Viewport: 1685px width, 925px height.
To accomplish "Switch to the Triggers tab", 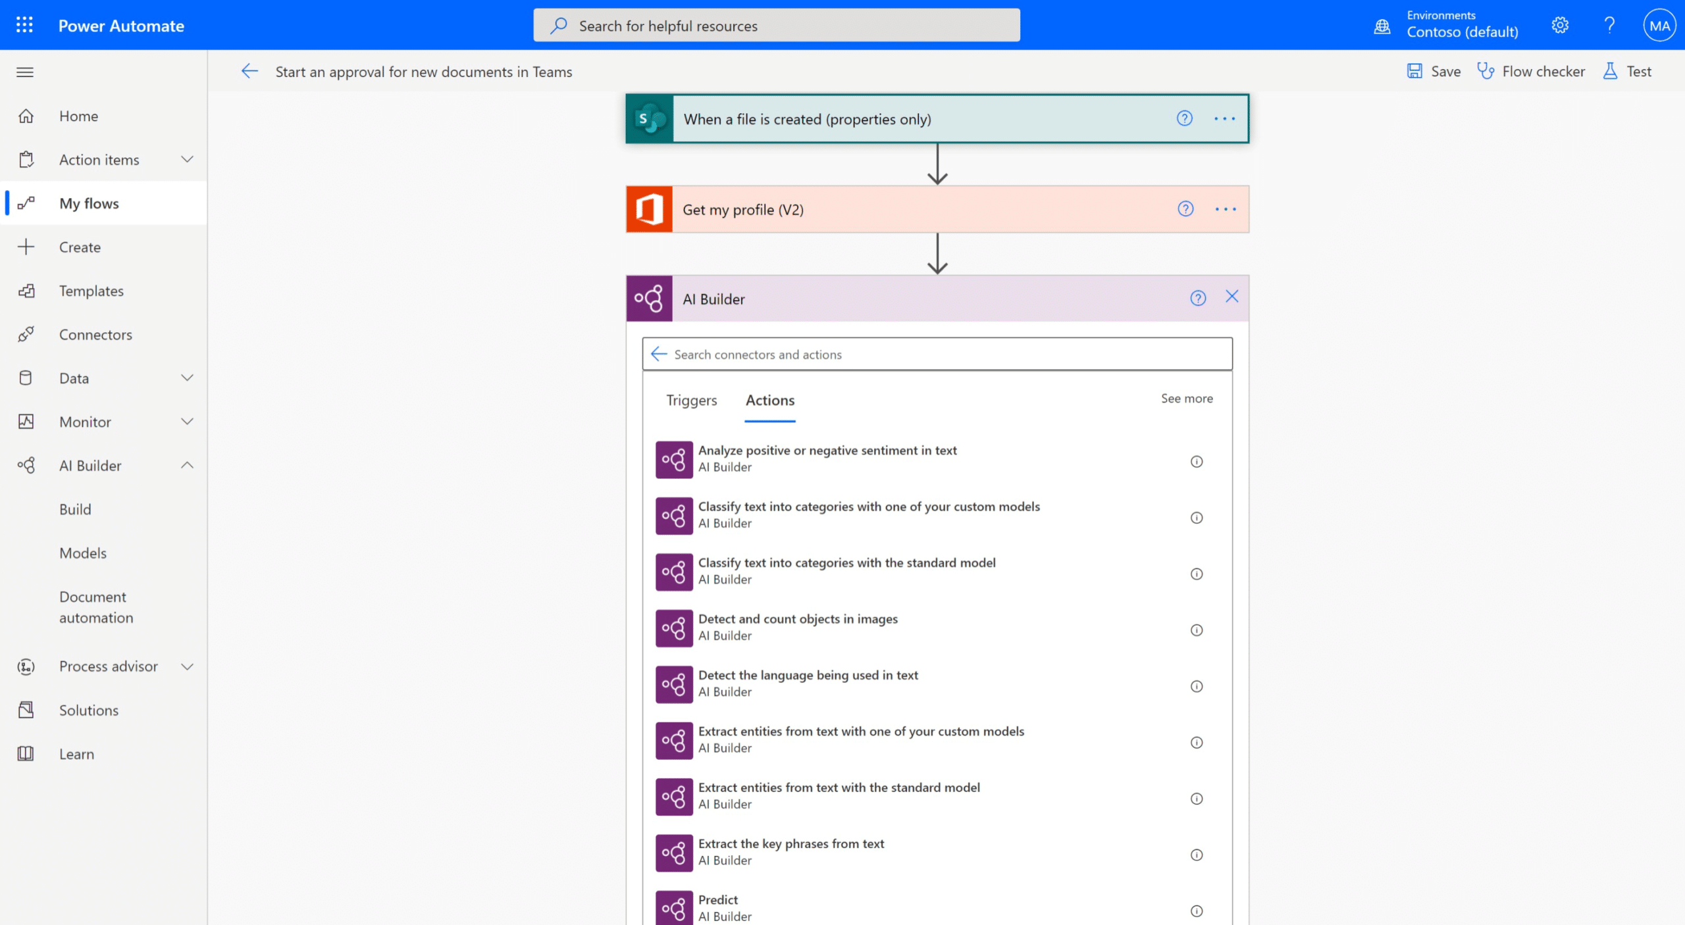I will pyautogui.click(x=692, y=400).
